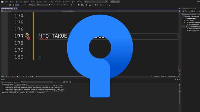
Task: Open the Вид menu
Action: [x=17, y=2]
